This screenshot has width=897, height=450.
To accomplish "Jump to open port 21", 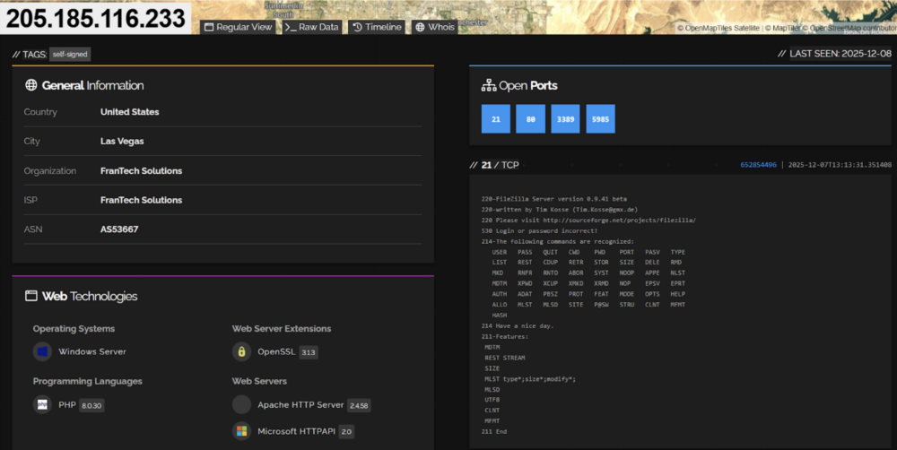I will (494, 119).
